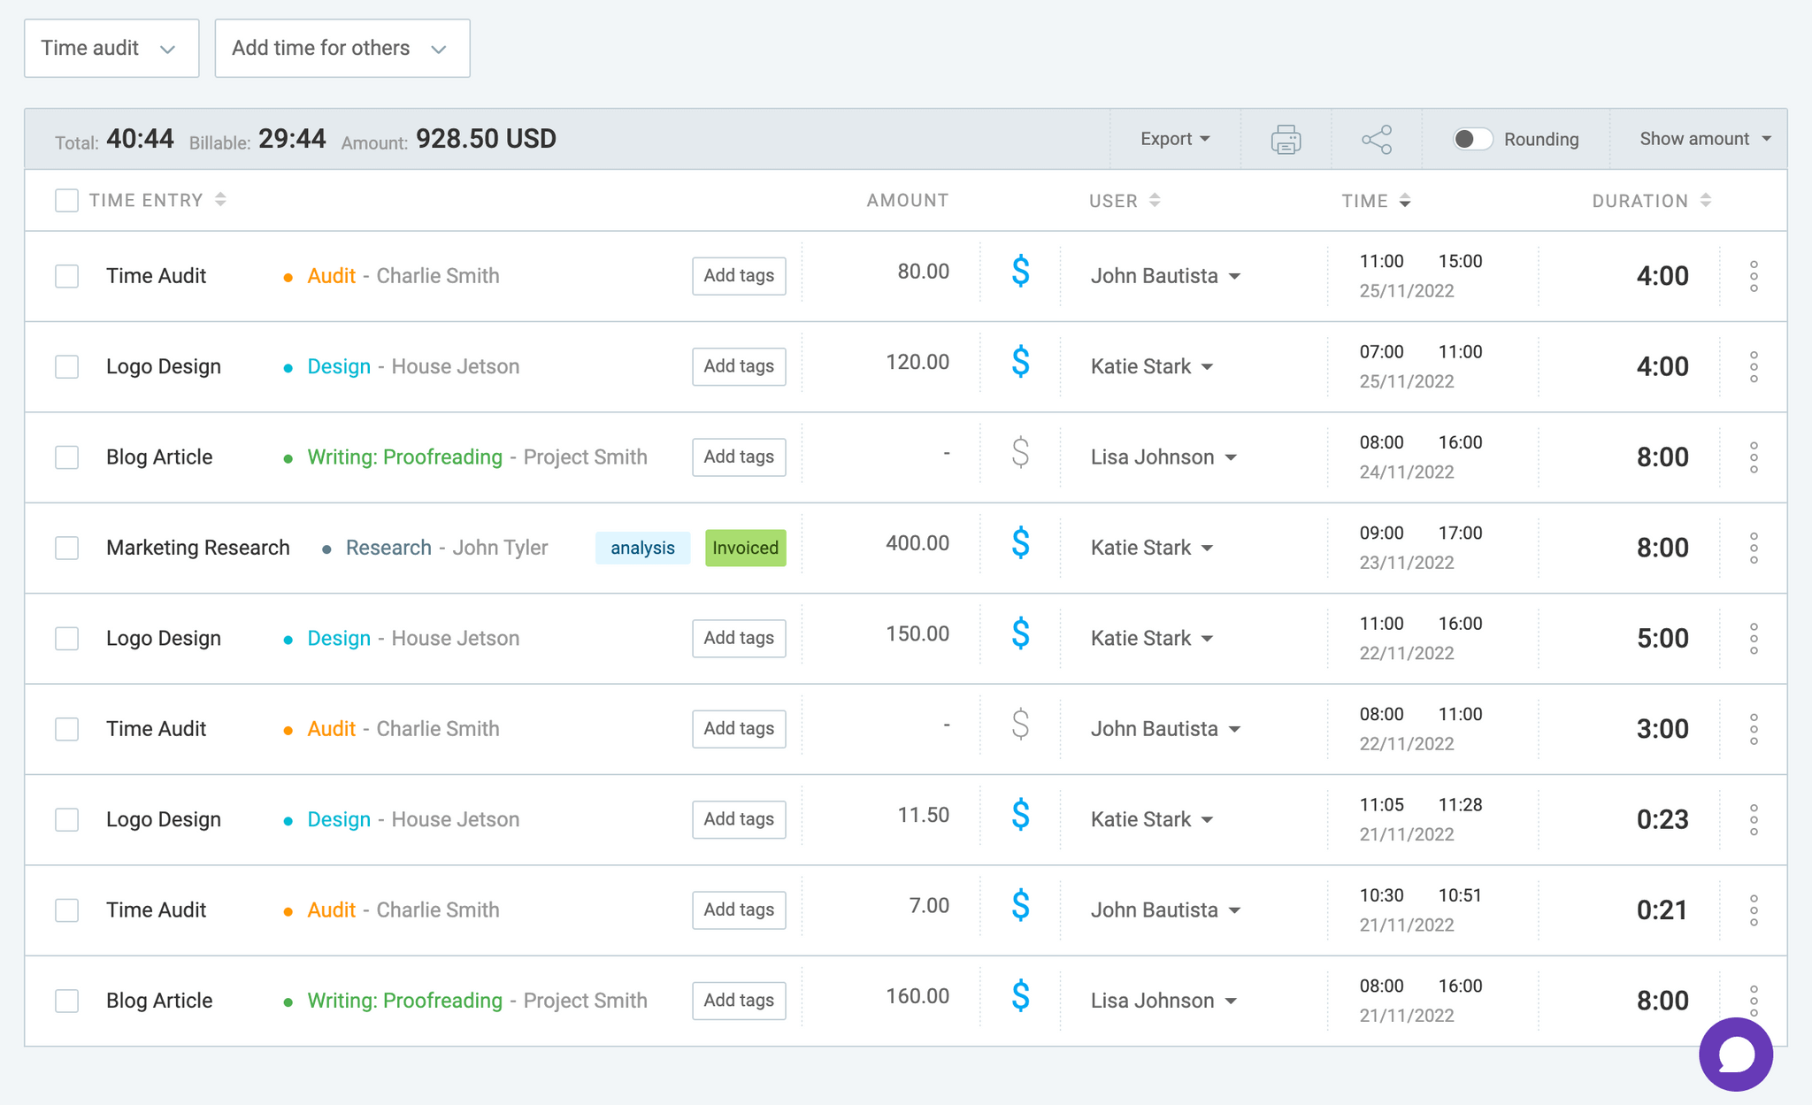Click the Invoiced tag on Marketing Research
The width and height of the screenshot is (1812, 1105).
tap(744, 546)
